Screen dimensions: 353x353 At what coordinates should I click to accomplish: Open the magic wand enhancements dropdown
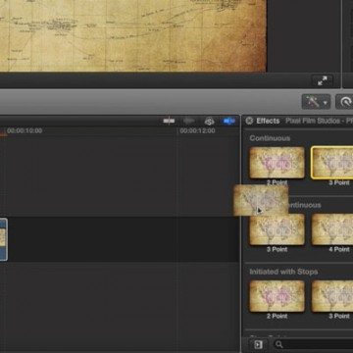point(316,102)
